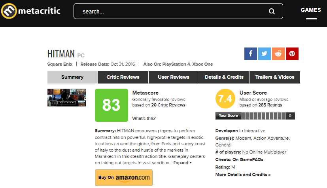
Task: Go to Details & Credits tab
Action: [224, 77]
